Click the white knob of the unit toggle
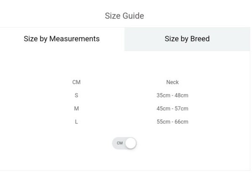The height and width of the screenshot is (180, 252). pyautogui.click(x=131, y=143)
